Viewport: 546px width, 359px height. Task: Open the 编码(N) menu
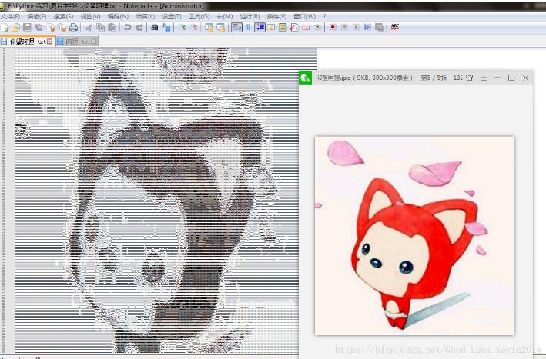pyautogui.click(x=119, y=17)
